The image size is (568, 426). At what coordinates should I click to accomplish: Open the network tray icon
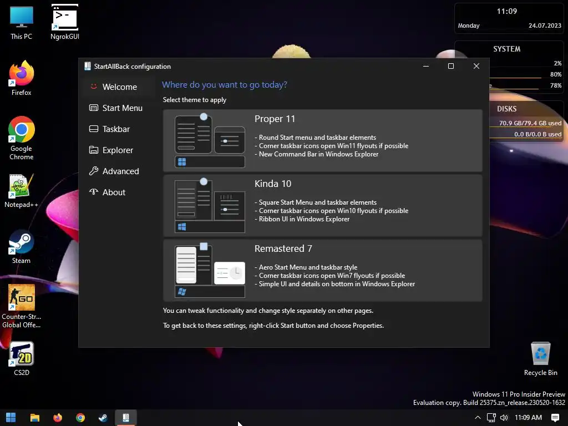coord(491,418)
